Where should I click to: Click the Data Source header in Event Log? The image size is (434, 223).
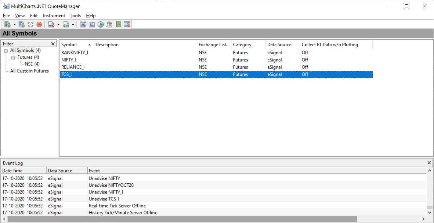[x=67, y=171]
